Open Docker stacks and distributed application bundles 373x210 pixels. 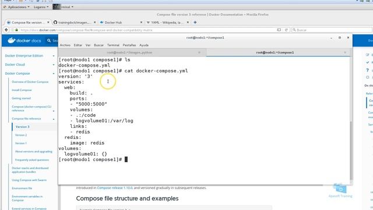(30, 170)
